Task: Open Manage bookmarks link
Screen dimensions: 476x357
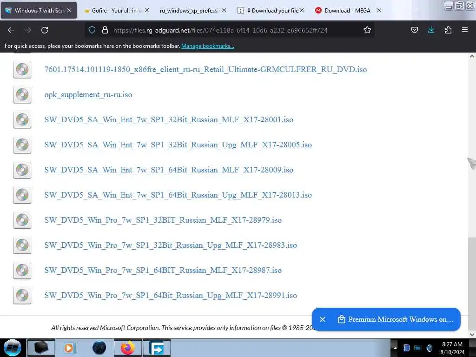Action: tap(208, 46)
